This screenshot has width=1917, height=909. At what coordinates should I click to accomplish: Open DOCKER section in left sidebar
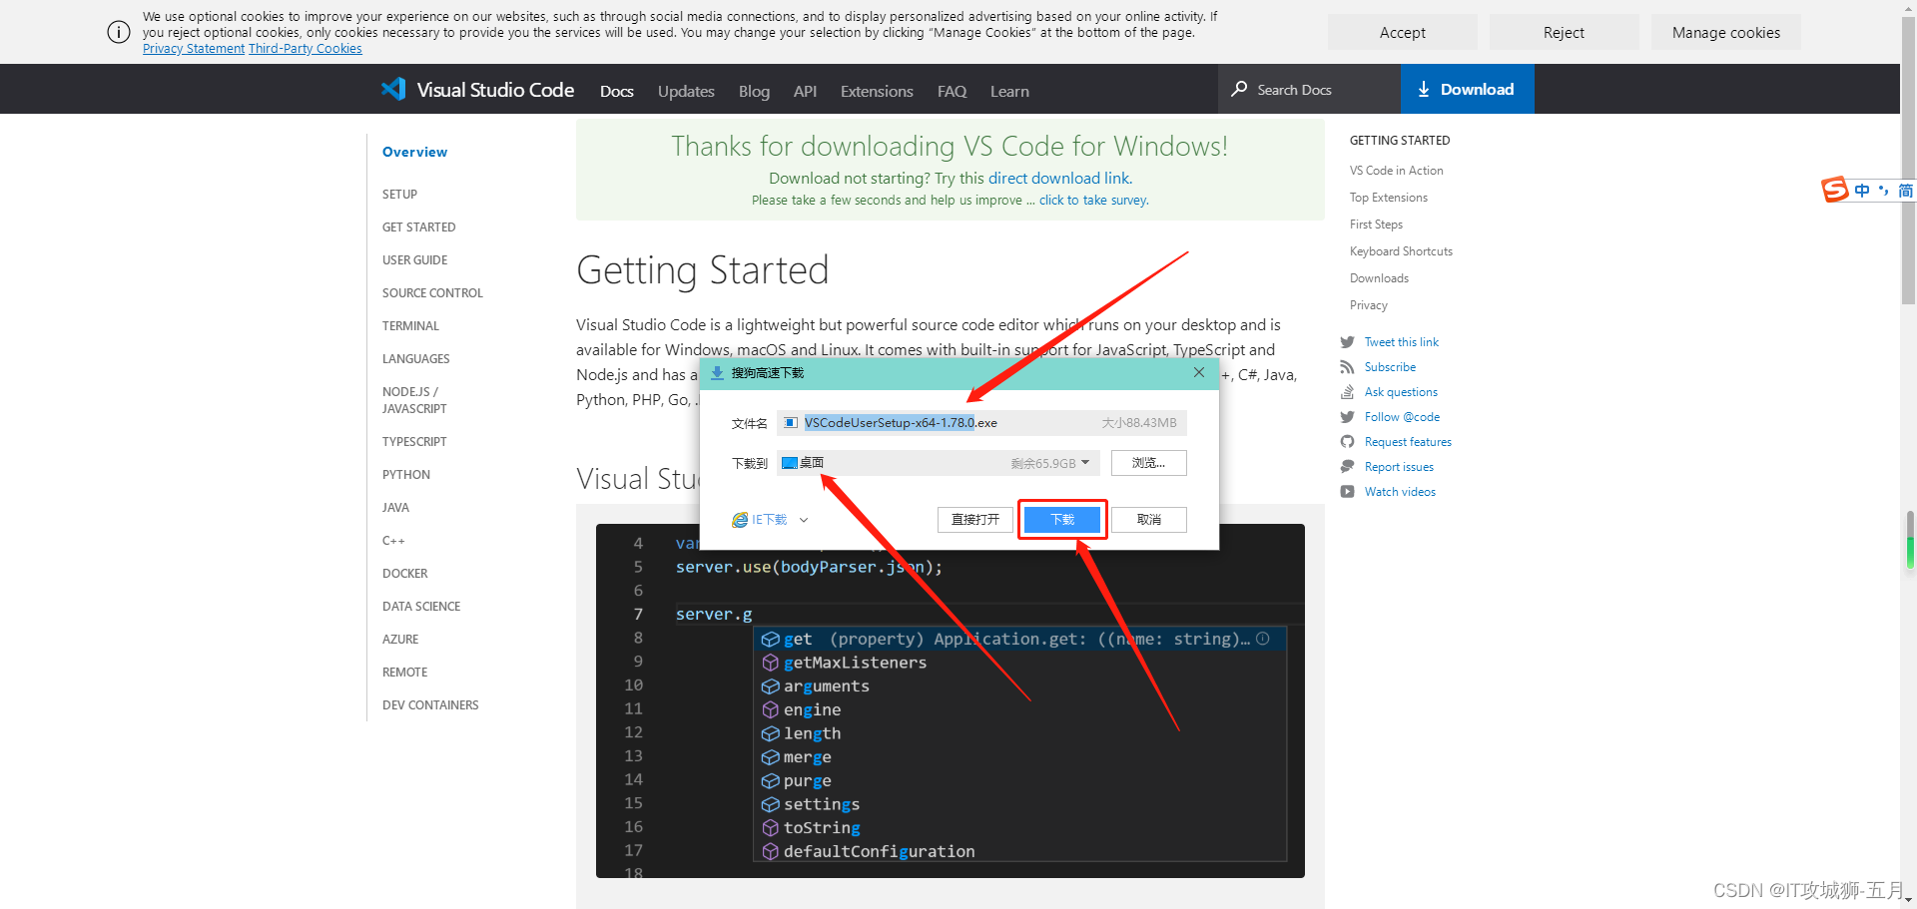(x=404, y=573)
